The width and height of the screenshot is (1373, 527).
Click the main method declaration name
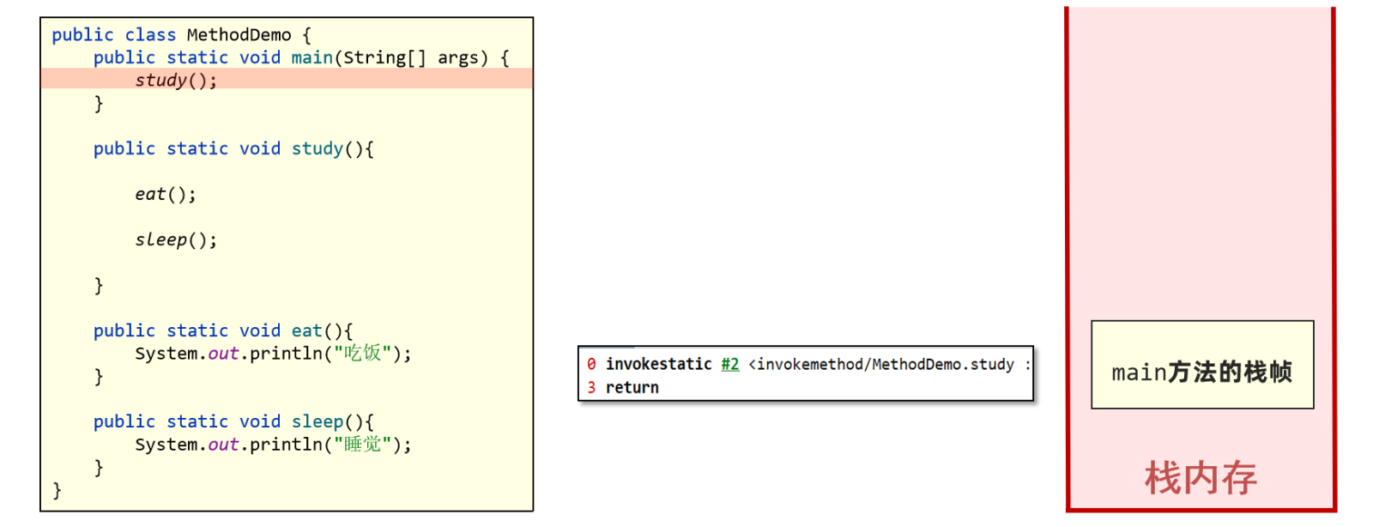312,58
